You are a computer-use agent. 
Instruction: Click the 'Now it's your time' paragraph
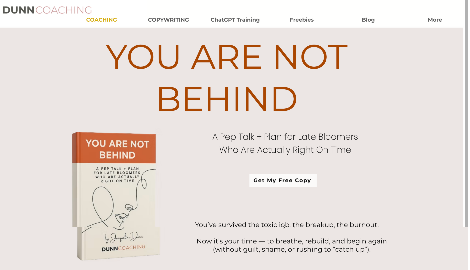[x=292, y=245]
